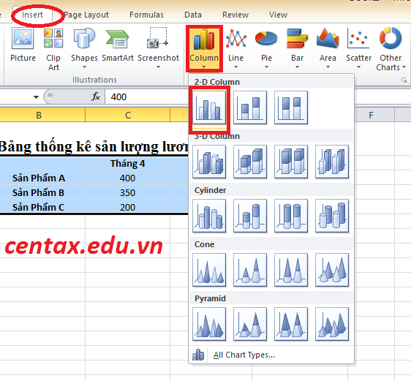Select the true 3-D Column chart
Viewport: 411px width, 381px height.
coord(332,162)
